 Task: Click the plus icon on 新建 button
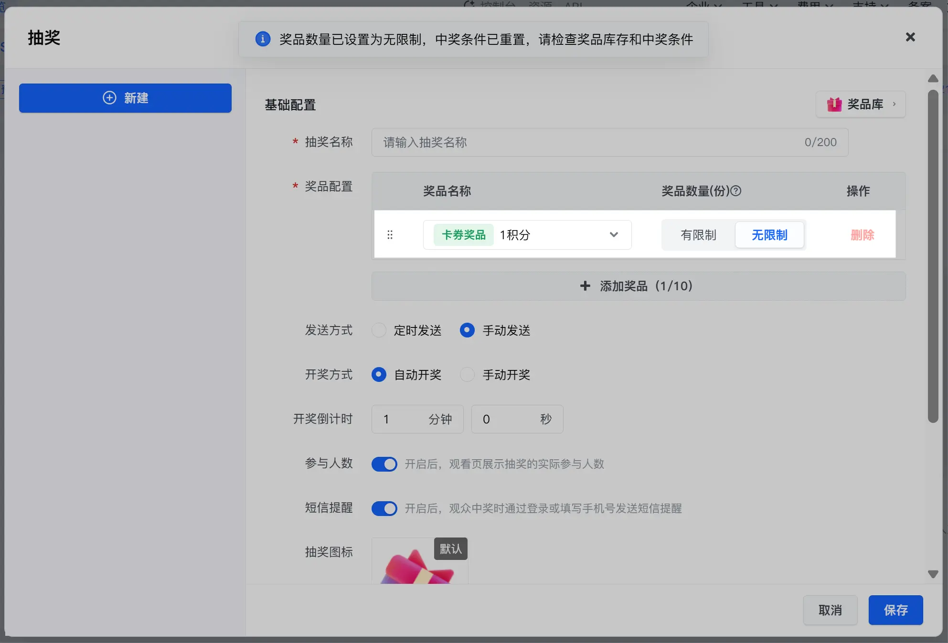coord(109,98)
